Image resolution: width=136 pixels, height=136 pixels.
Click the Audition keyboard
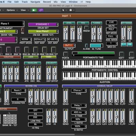(x=99, y=76)
